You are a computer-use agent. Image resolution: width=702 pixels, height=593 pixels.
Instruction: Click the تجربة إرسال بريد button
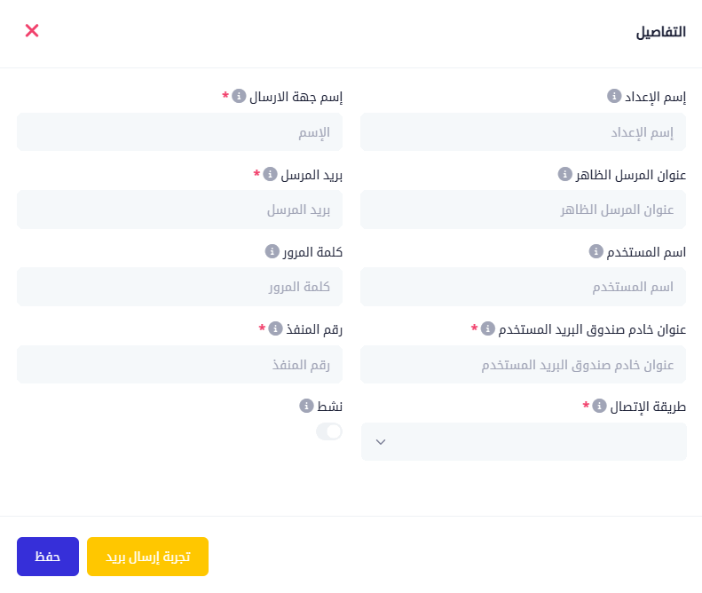147,557
